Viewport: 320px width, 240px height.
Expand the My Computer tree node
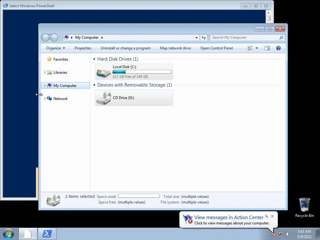[45, 86]
